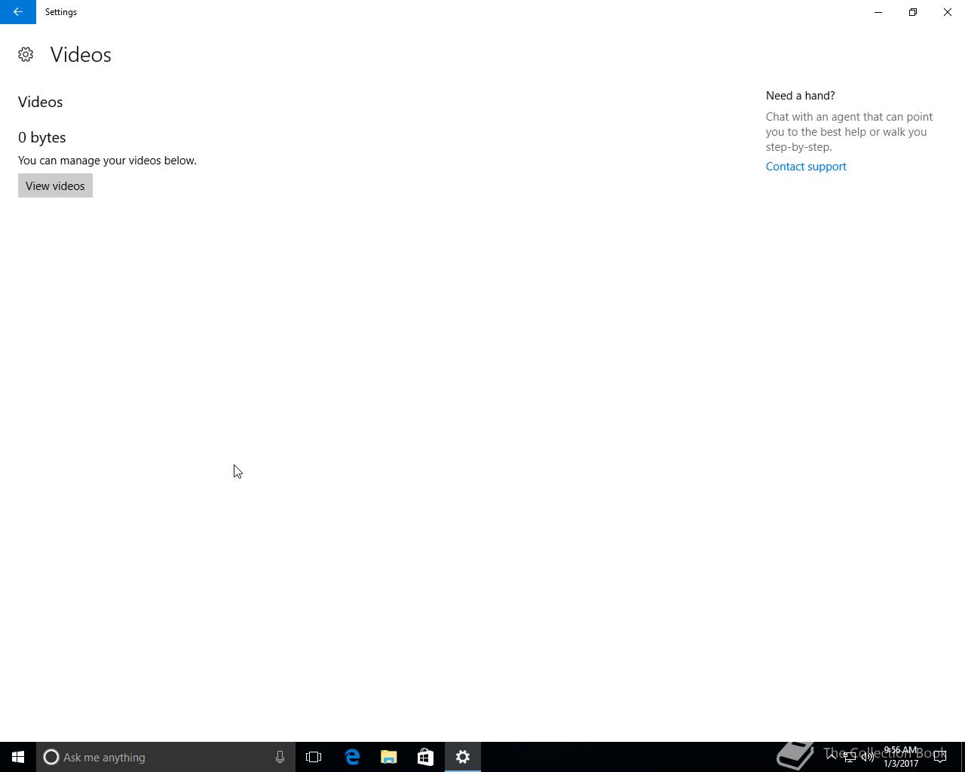The height and width of the screenshot is (772, 965).
Task: Select the '0 bytes' storage value
Action: click(42, 137)
